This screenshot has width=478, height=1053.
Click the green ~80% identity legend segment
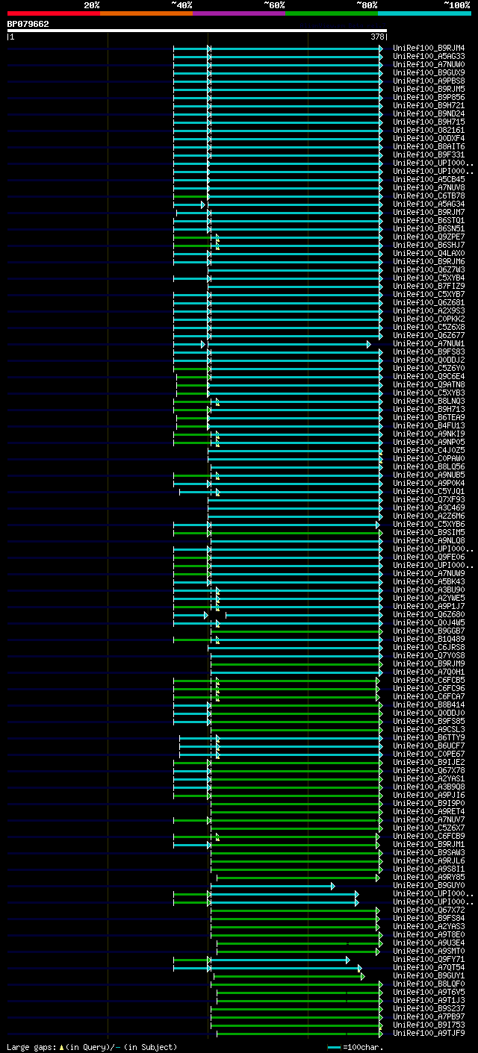[x=332, y=13]
